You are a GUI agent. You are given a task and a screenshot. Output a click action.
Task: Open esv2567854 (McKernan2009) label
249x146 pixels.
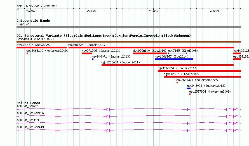[210, 91]
